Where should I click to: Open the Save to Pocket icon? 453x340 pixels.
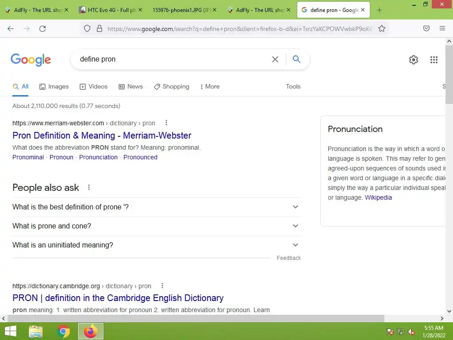[426, 28]
